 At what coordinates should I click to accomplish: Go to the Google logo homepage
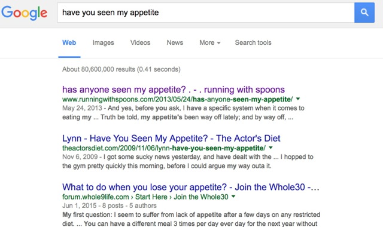tap(24, 13)
